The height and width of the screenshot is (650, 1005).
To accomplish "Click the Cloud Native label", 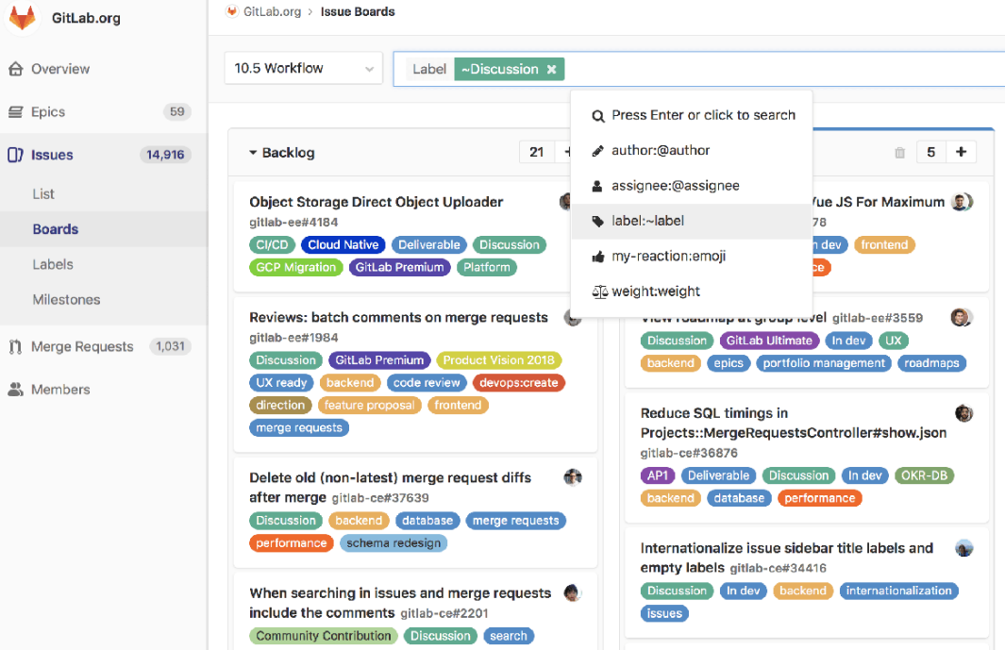I will pos(343,245).
